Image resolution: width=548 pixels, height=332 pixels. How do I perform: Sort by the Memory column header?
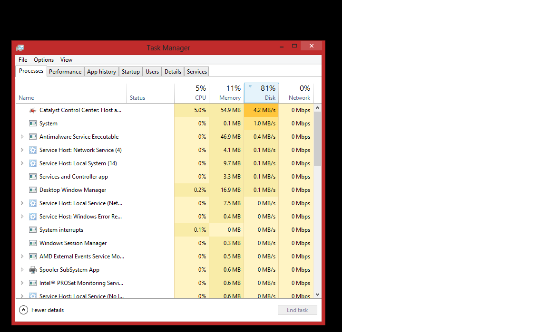[226, 93]
